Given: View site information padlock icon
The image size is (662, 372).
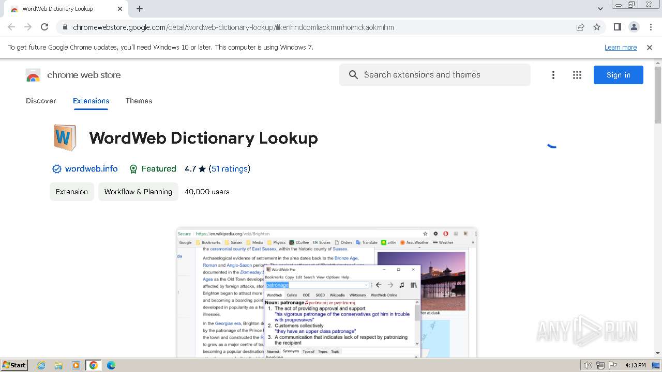Looking at the screenshot, I should tap(65, 27).
